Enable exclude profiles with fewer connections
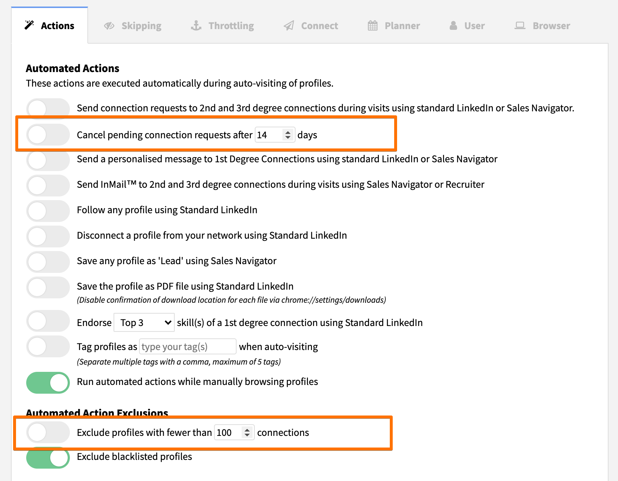The width and height of the screenshot is (618, 481). [x=48, y=432]
